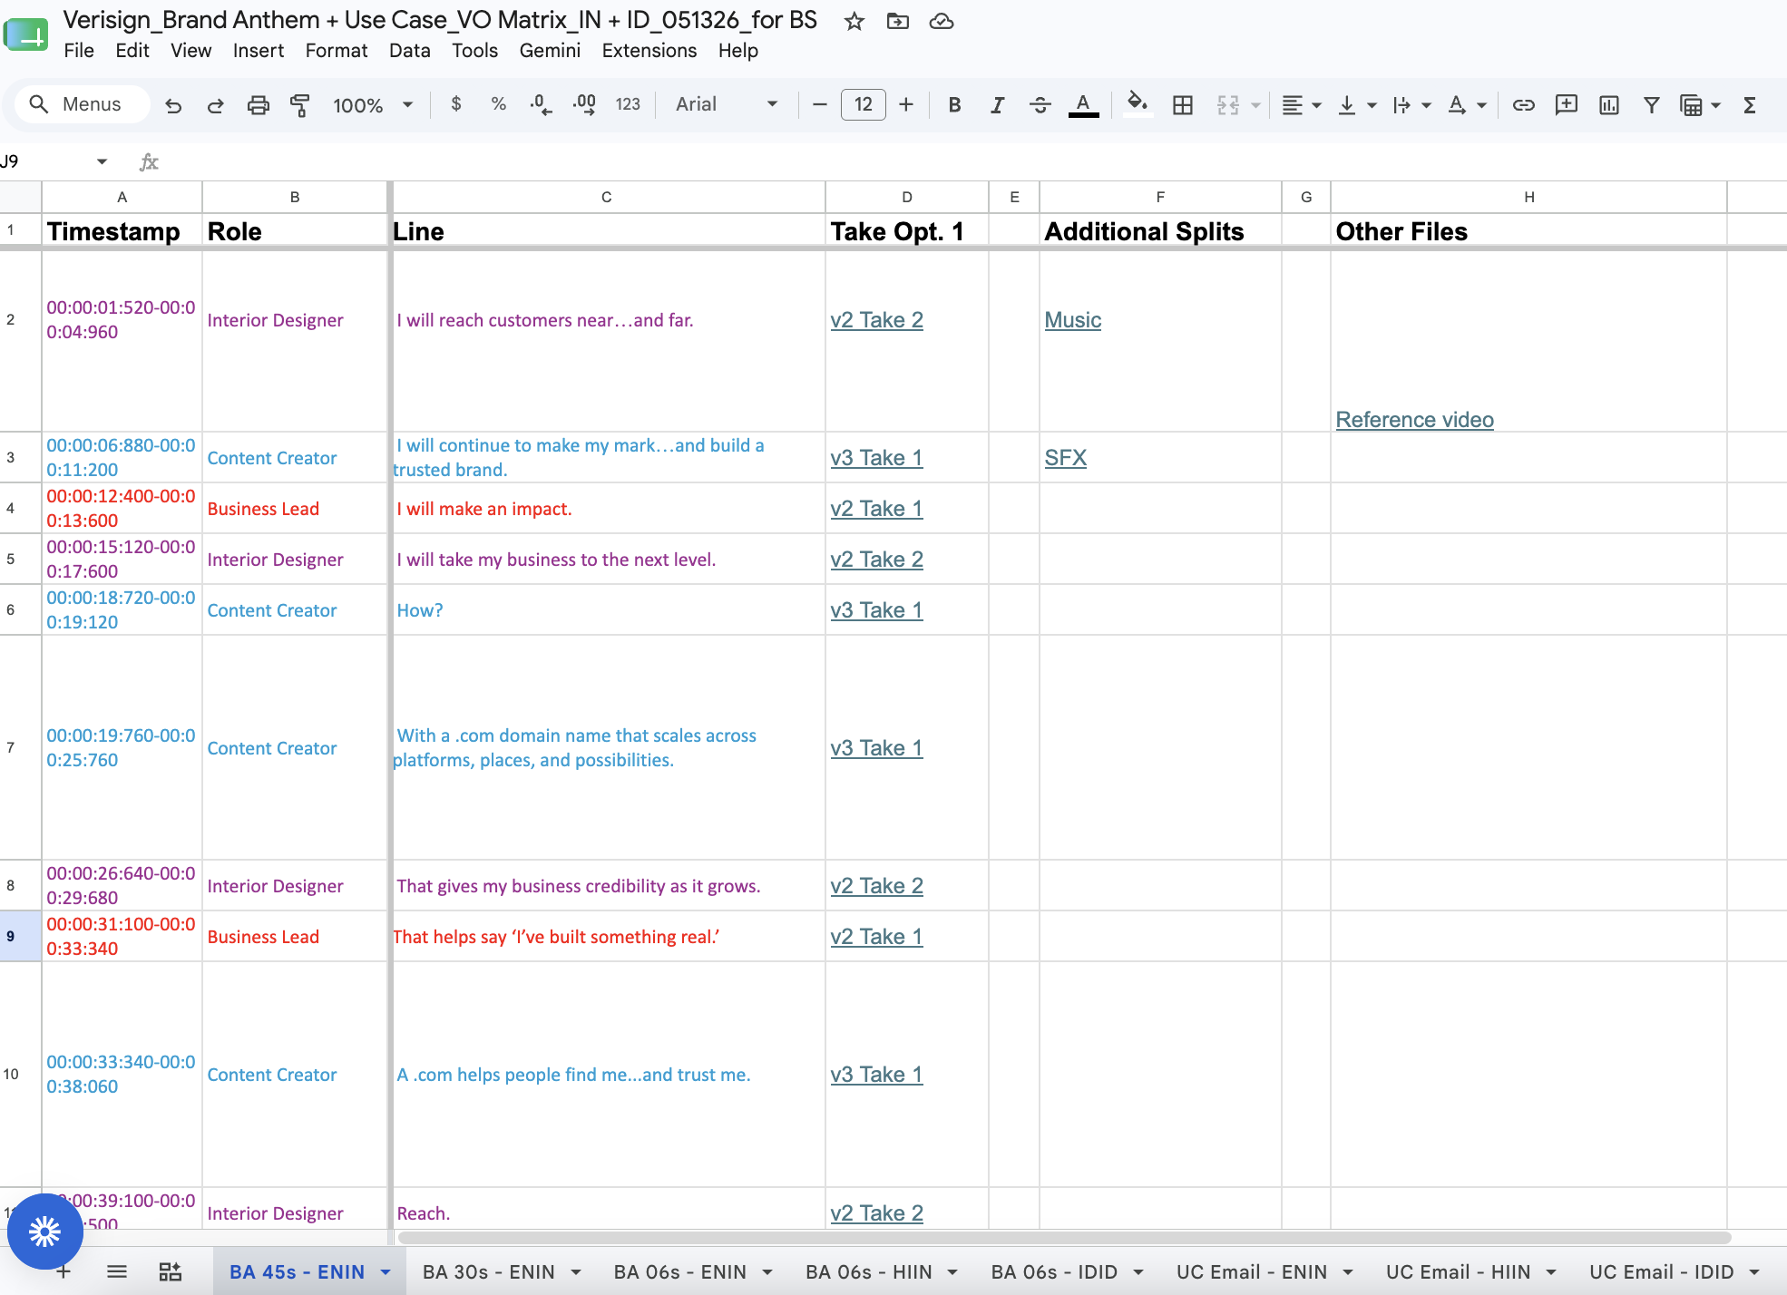The image size is (1787, 1295).
Task: Open text rotation dropdown
Action: (1467, 105)
